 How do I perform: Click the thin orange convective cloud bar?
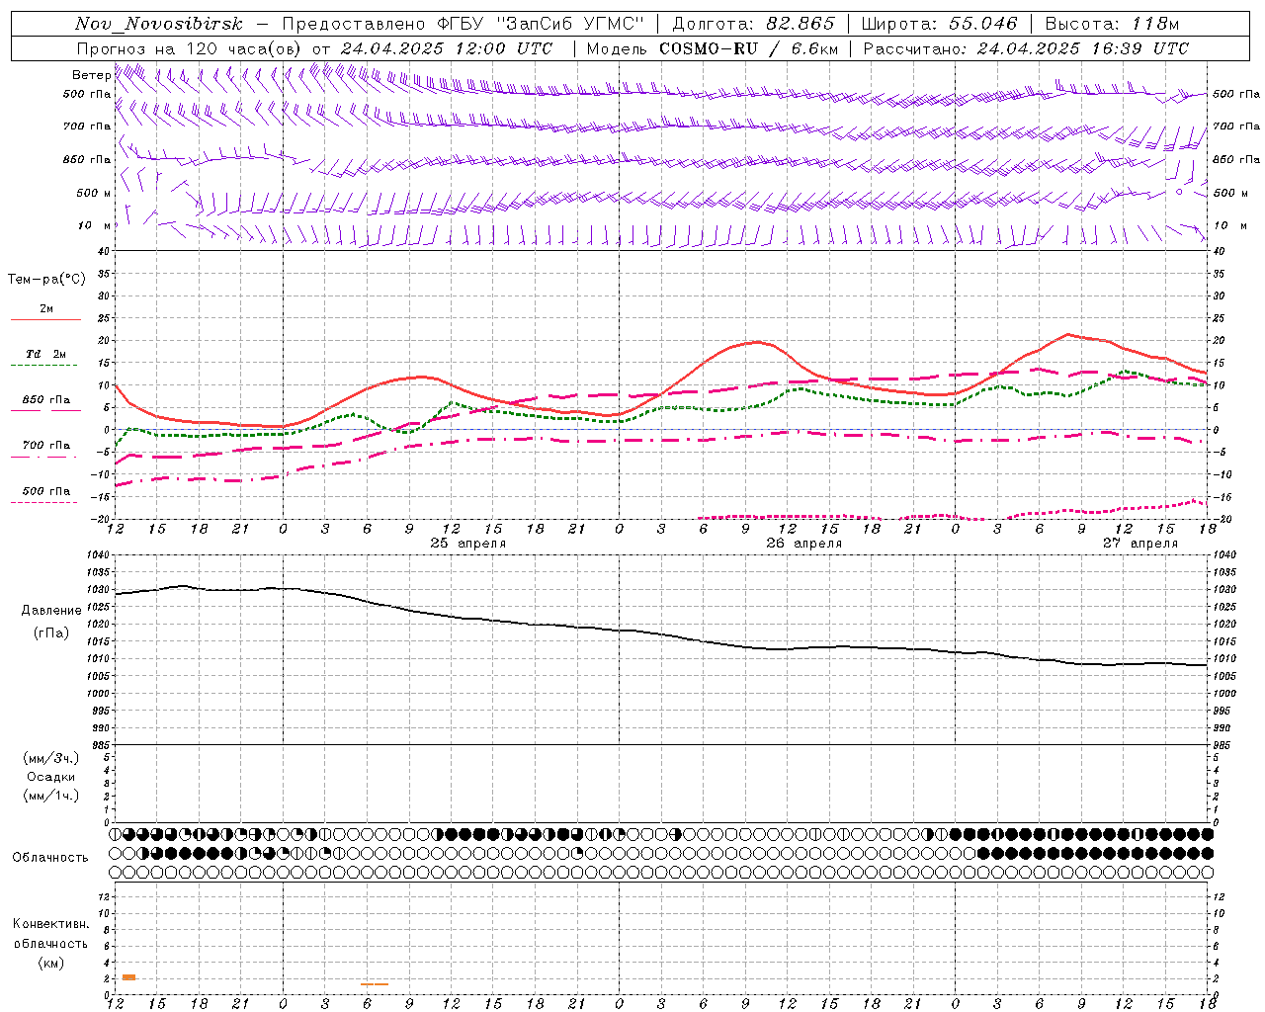click(x=375, y=984)
